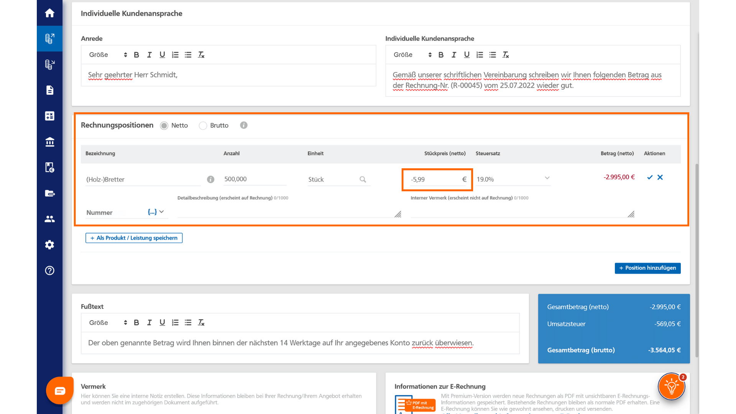The width and height of the screenshot is (736, 414).
Task: Open calculator sidebar icon
Action: (49, 116)
